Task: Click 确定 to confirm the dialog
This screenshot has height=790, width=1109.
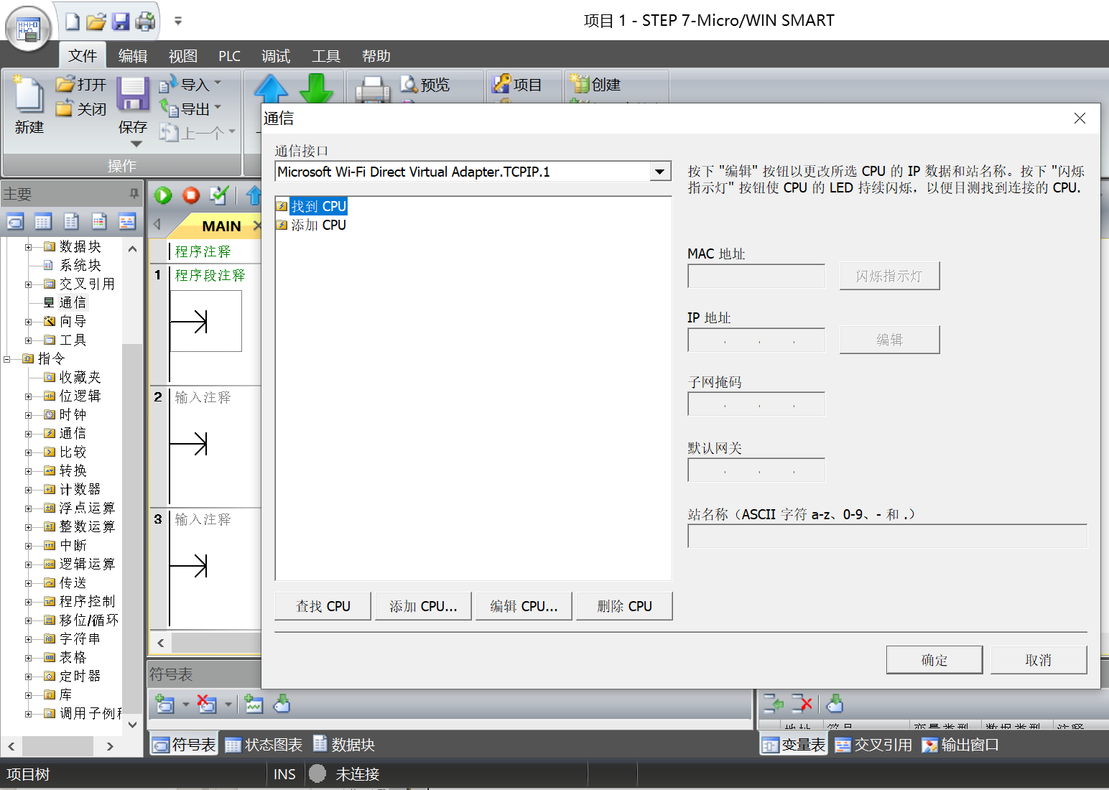Action: pyautogui.click(x=934, y=660)
